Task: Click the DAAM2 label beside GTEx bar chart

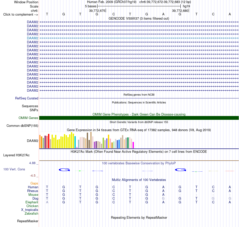Action: point(32,141)
